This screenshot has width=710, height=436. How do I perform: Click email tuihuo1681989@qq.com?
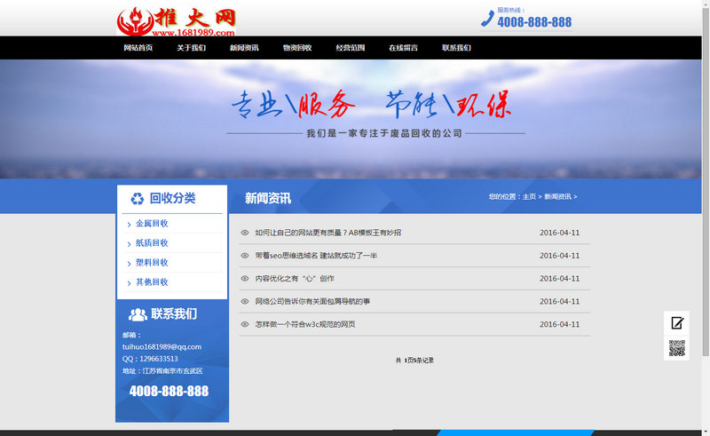tap(162, 346)
